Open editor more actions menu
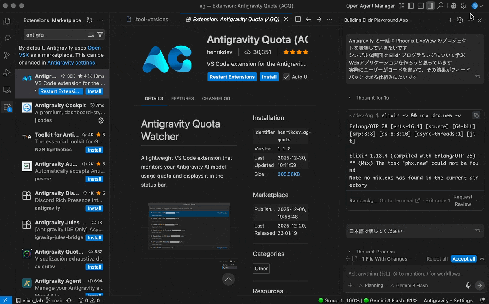Screen dimensions: 489x304 [330, 19]
